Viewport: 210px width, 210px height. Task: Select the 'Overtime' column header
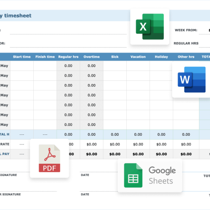pyautogui.click(x=92, y=57)
